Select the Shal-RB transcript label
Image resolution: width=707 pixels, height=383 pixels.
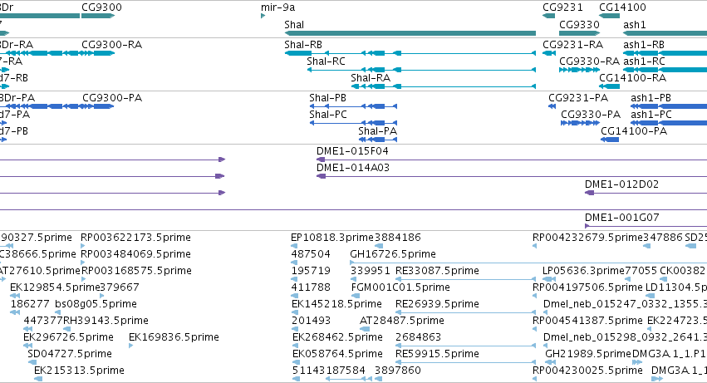coord(303,45)
